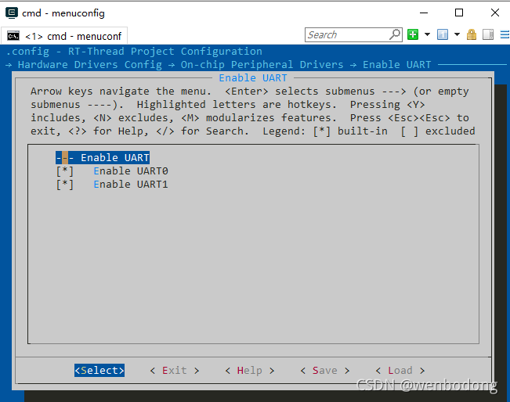Click the lock icon in the toolbar
510x402 pixels.
pos(472,35)
